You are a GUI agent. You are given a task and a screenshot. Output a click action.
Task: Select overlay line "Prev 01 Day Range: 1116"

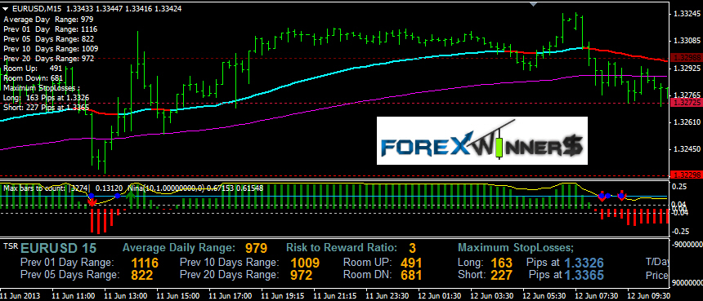pos(50,29)
